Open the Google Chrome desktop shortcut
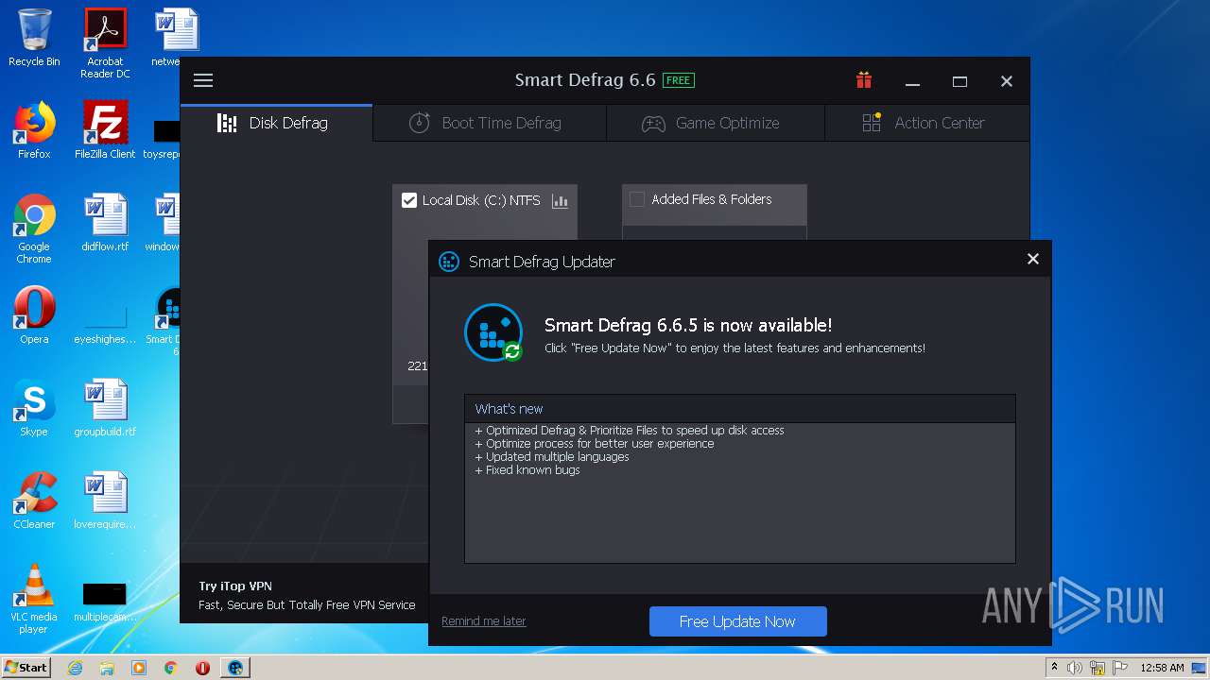This screenshot has width=1210, height=680. coord(34,229)
